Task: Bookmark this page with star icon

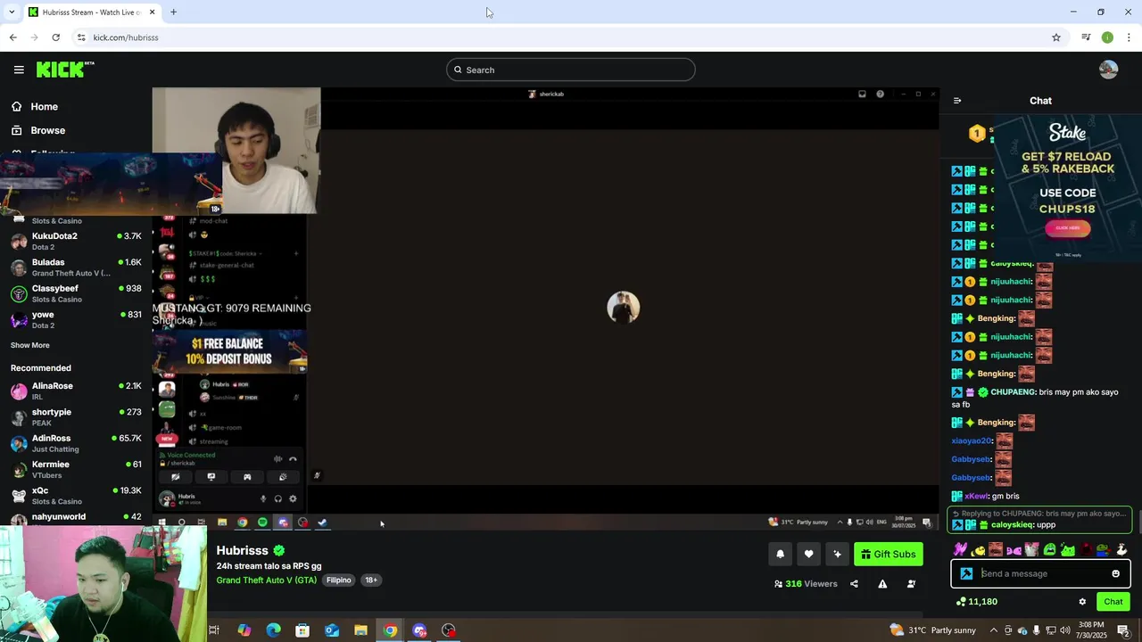Action: (1056, 37)
